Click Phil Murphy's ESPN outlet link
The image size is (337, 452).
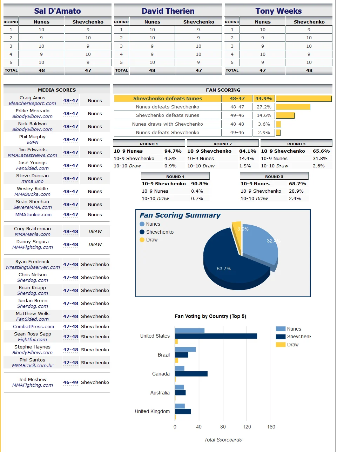(33, 142)
